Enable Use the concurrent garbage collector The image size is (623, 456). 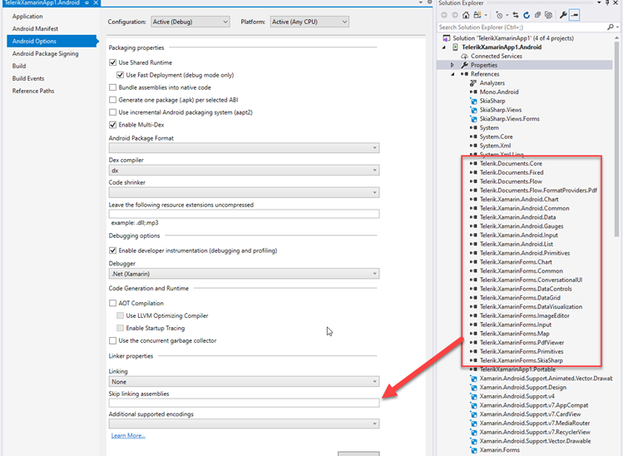pyautogui.click(x=113, y=340)
